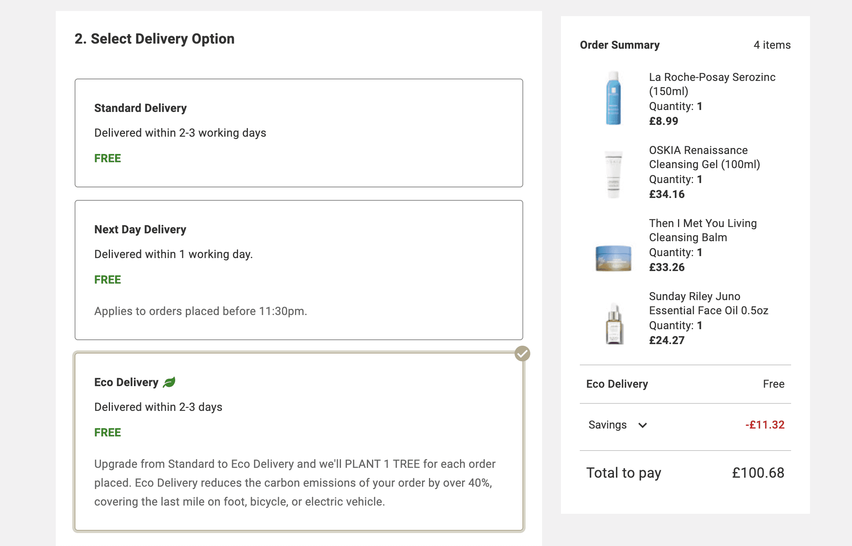The image size is (852, 546).
Task: Click the Sunday Riley Juno oil image
Action: (x=614, y=323)
